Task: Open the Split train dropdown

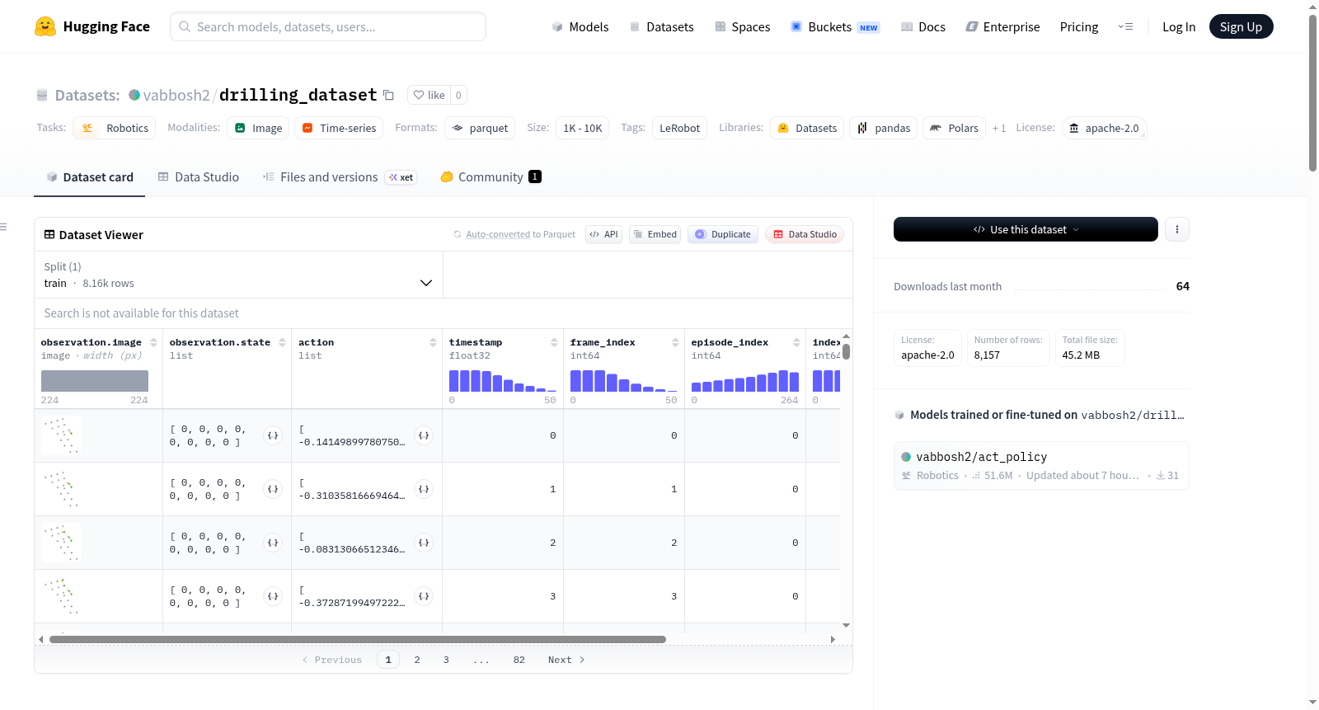Action: 239,275
